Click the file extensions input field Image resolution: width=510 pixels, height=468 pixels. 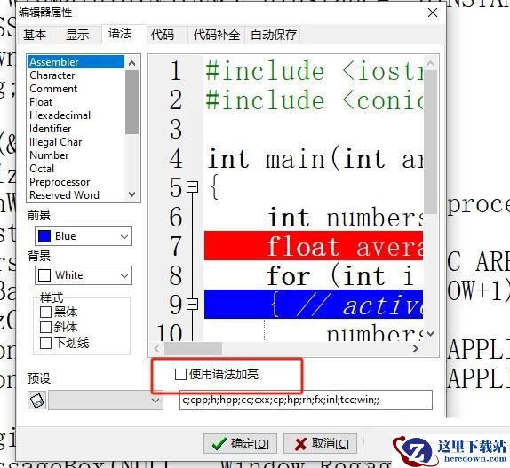(x=306, y=401)
